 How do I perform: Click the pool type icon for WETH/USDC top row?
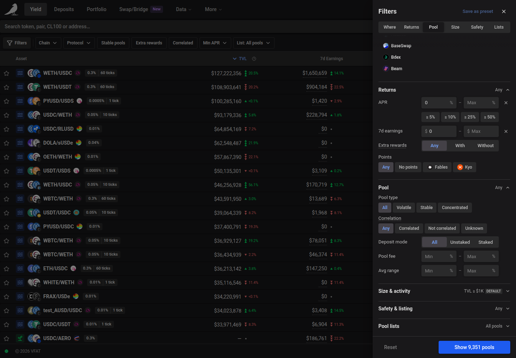20,73
